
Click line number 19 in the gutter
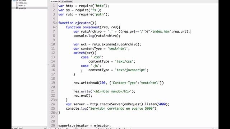(x=53, y=83)
